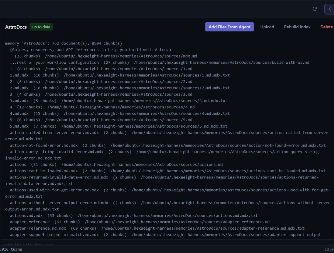The width and height of the screenshot is (334, 253).
Task: Click the 1.md.mdx row (10 chunks)
Action: coord(120,75)
